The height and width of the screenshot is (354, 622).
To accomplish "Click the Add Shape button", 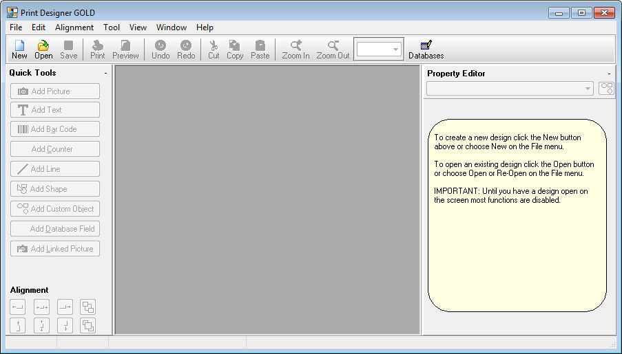I will 55,189.
